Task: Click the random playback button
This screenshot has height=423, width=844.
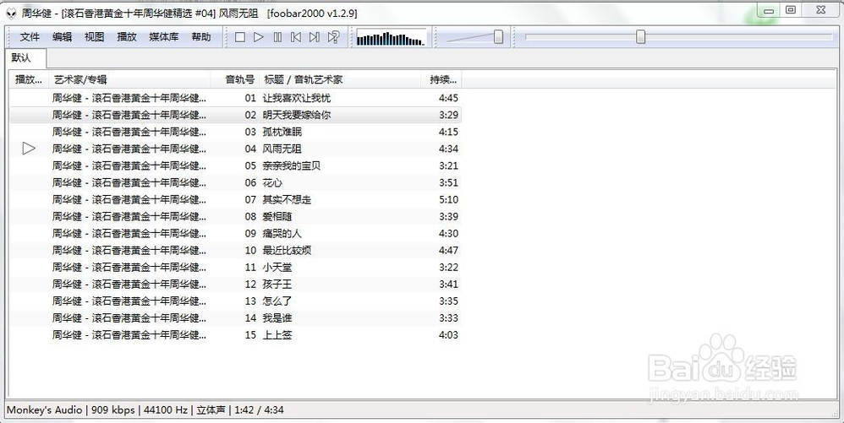Action: tap(334, 37)
